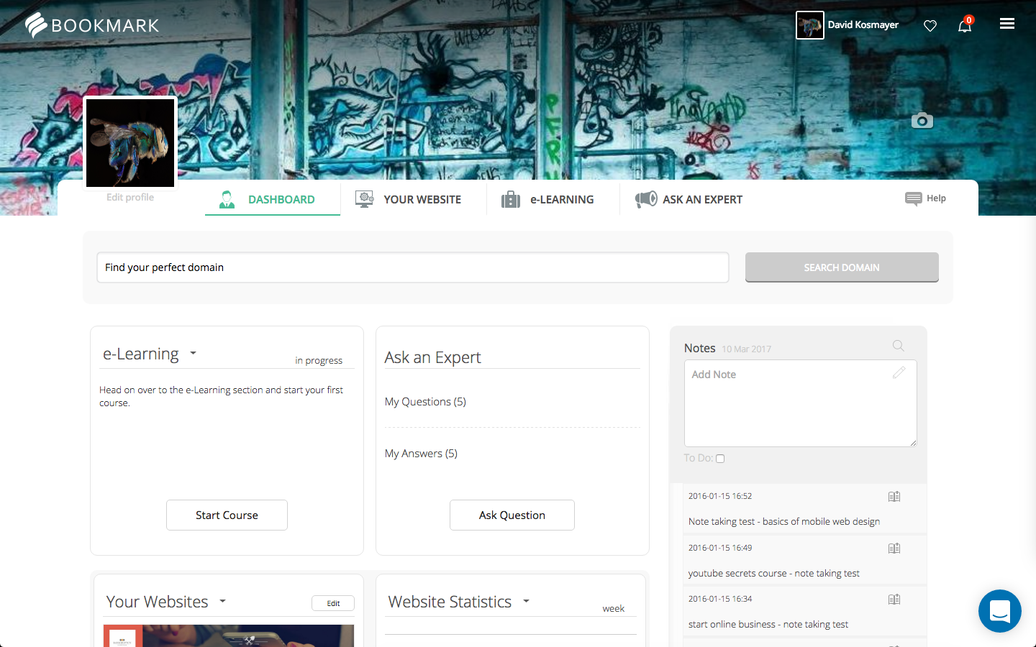Click the large bee profile picture

[x=130, y=143]
